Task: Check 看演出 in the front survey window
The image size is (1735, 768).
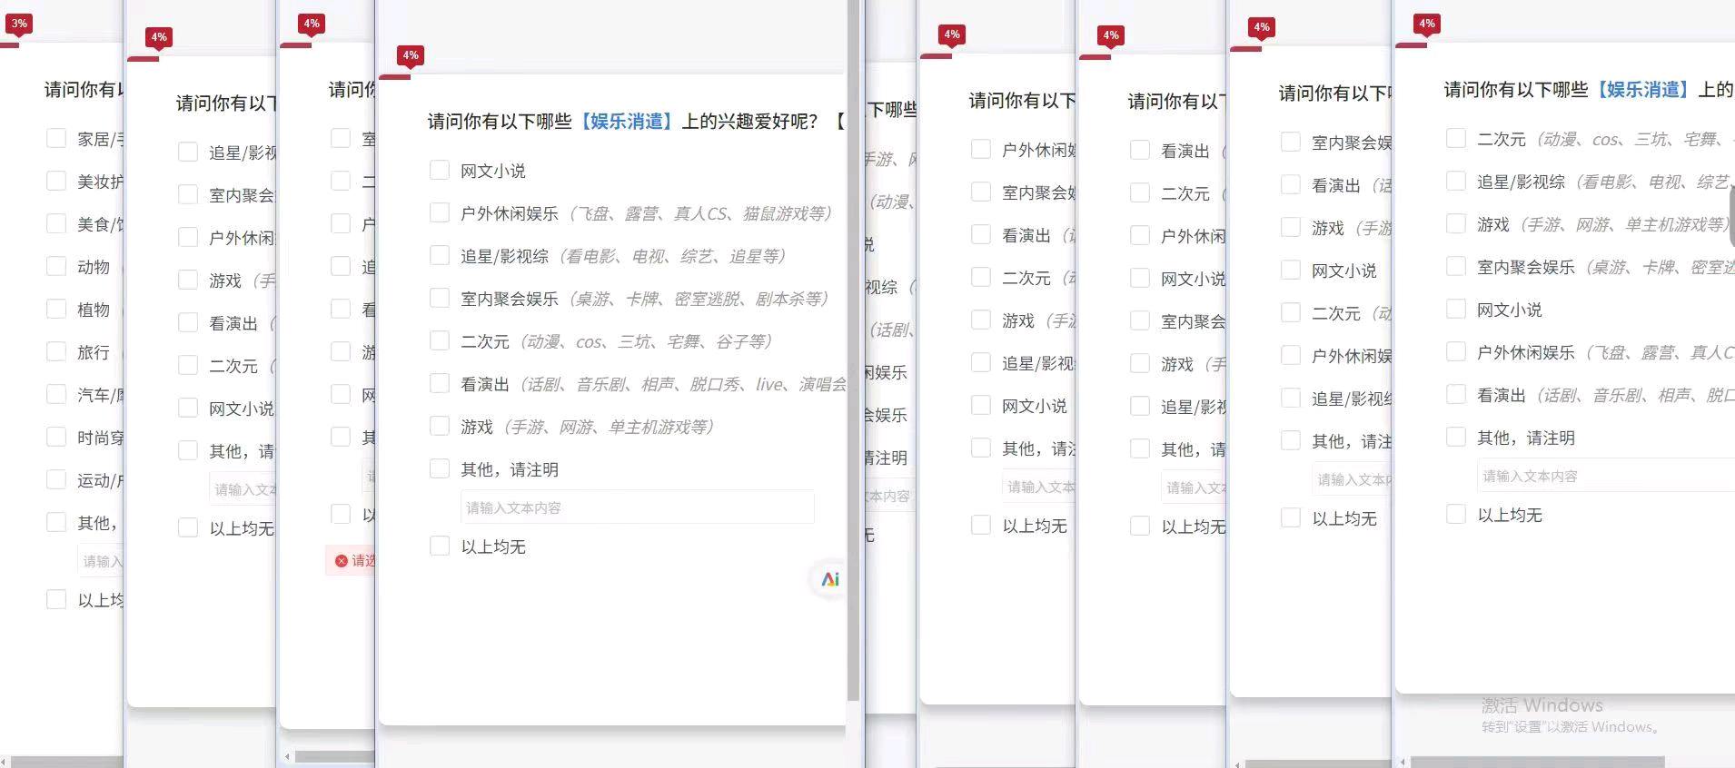Action: click(440, 383)
